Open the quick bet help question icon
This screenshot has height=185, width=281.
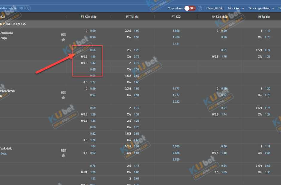point(200,8)
